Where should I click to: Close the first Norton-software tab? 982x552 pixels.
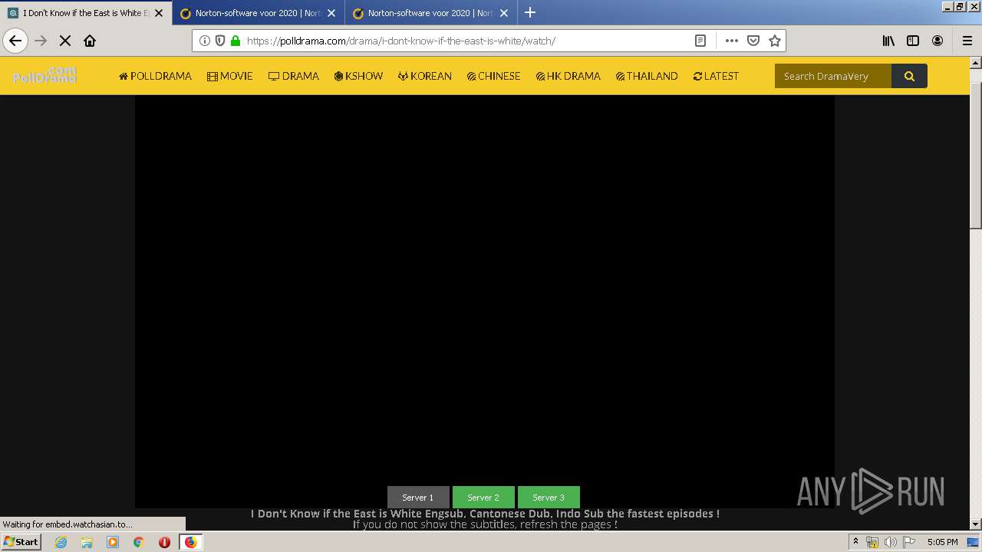point(331,13)
